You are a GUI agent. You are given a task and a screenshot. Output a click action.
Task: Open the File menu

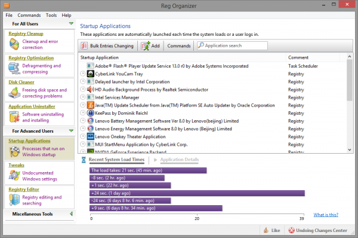9,15
